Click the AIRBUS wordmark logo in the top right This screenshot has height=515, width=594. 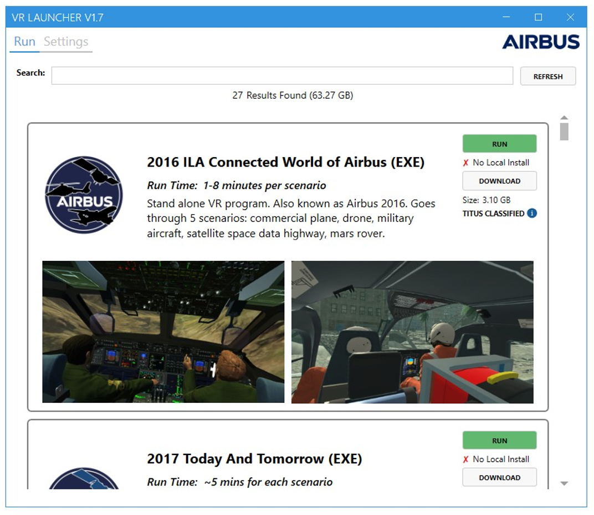point(541,42)
